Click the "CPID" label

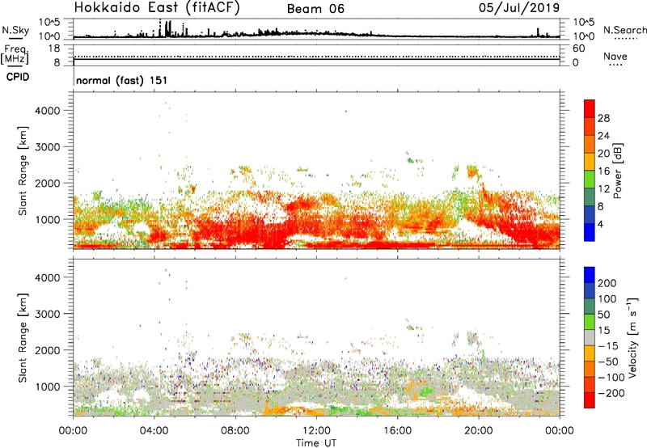coord(18,77)
